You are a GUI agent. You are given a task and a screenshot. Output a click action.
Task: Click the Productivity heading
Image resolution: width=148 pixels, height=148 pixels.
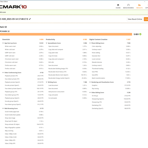pos(50,39)
